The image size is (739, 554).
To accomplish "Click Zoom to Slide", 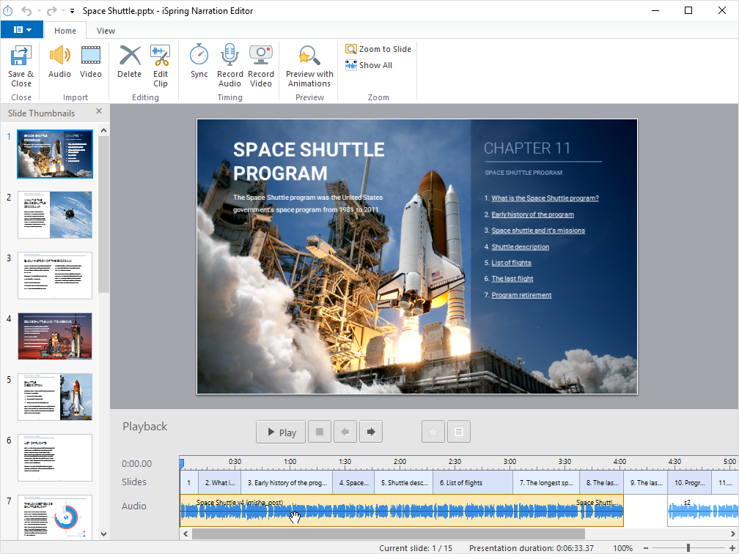I will pos(378,49).
